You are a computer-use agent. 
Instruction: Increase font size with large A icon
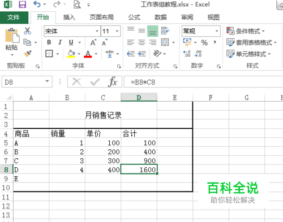(93, 42)
